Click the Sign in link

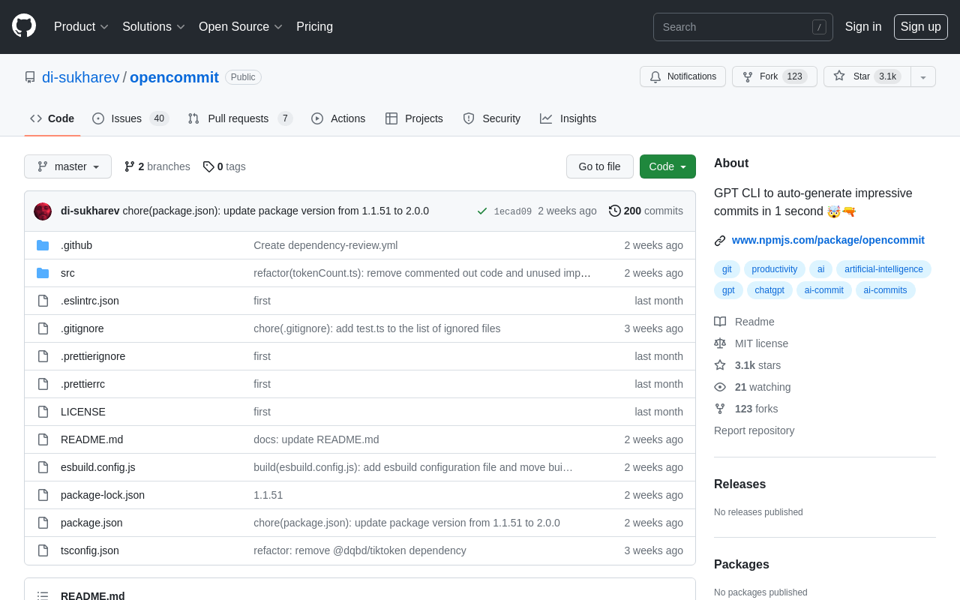pos(863,27)
